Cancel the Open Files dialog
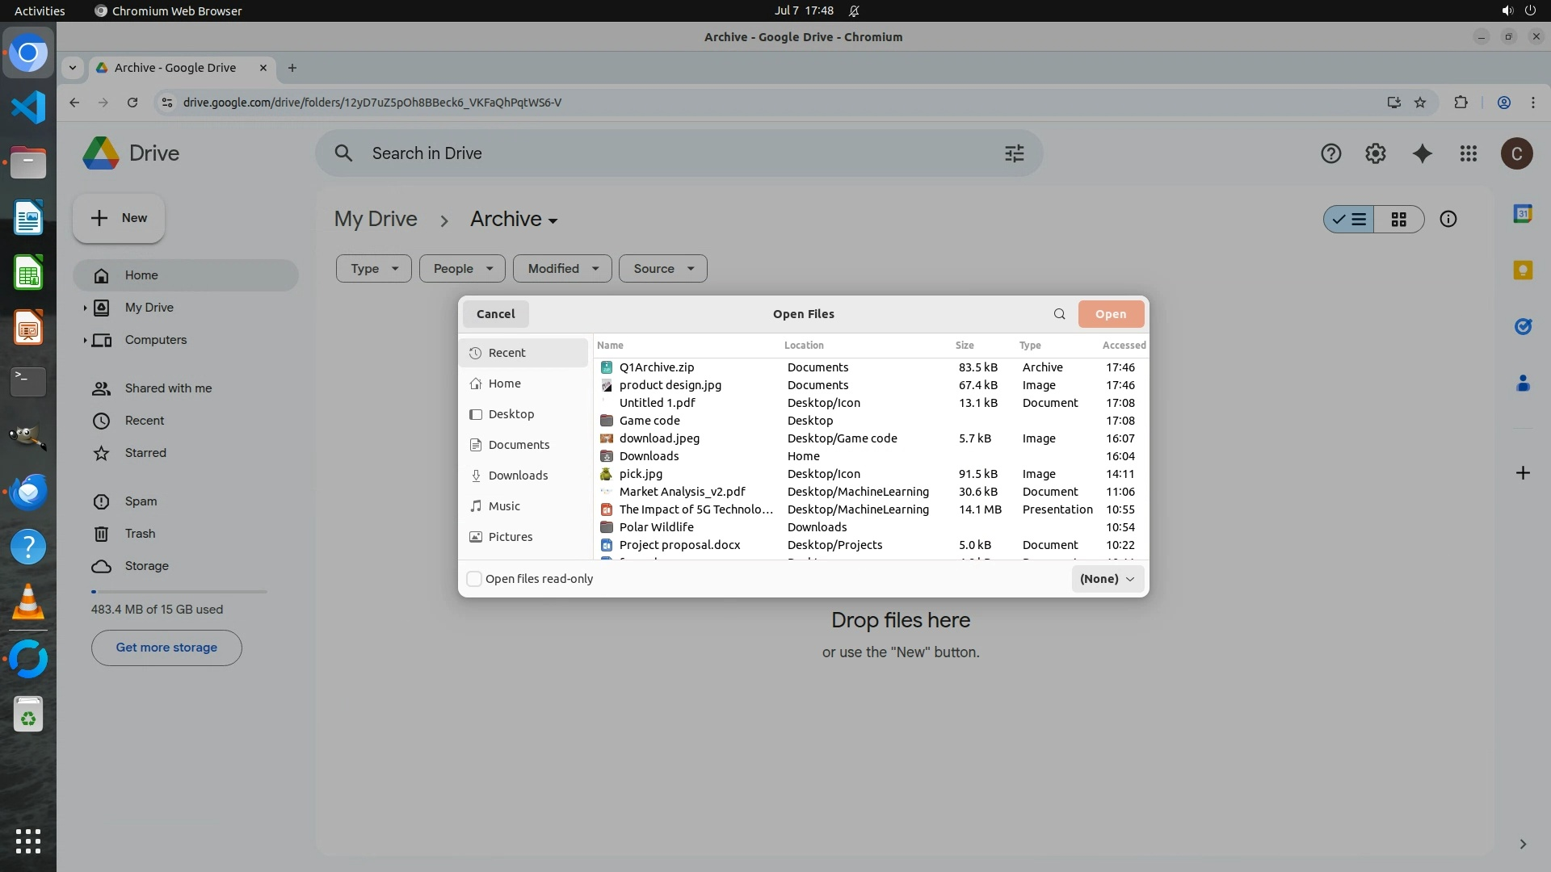 click(495, 314)
